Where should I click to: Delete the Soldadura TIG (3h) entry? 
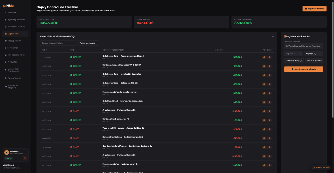point(269,84)
